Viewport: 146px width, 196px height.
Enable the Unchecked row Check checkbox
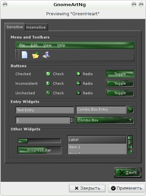click(x=48, y=93)
